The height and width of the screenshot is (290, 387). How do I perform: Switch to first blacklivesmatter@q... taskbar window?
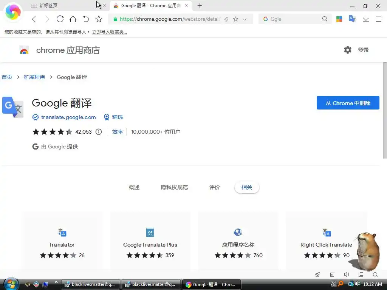(x=91, y=284)
